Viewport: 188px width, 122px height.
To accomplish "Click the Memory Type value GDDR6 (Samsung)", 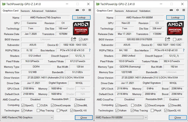I will tap(130, 66).
